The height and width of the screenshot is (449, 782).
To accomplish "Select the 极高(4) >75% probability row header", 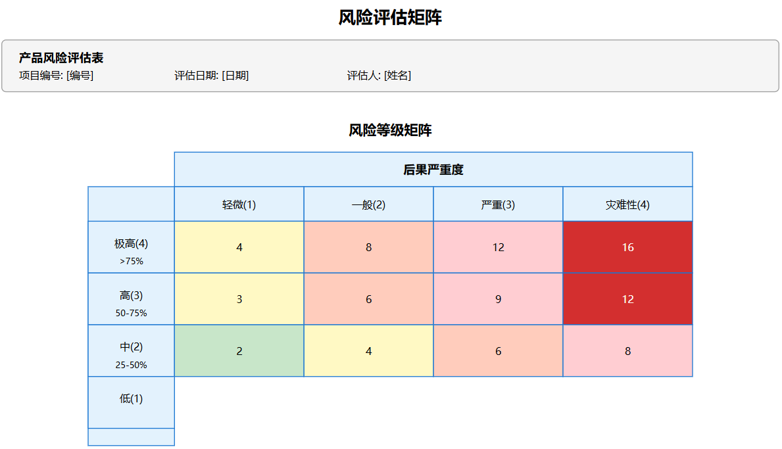I will [131, 247].
